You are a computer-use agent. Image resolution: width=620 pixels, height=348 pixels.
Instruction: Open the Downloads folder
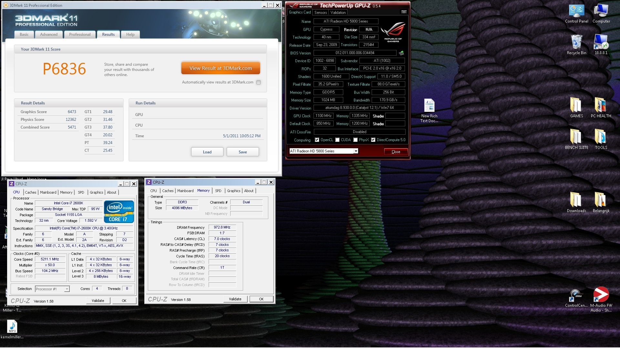point(576,202)
